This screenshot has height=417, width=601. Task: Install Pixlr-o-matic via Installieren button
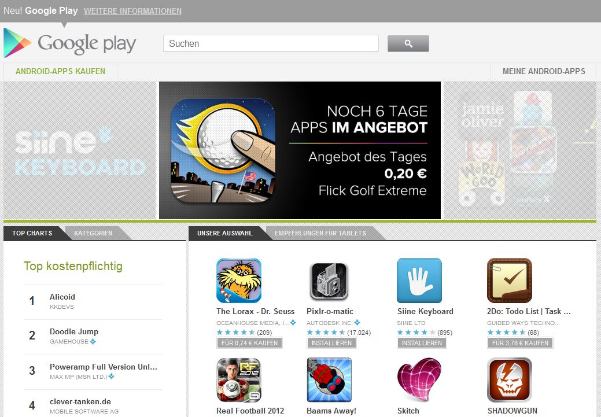point(331,343)
